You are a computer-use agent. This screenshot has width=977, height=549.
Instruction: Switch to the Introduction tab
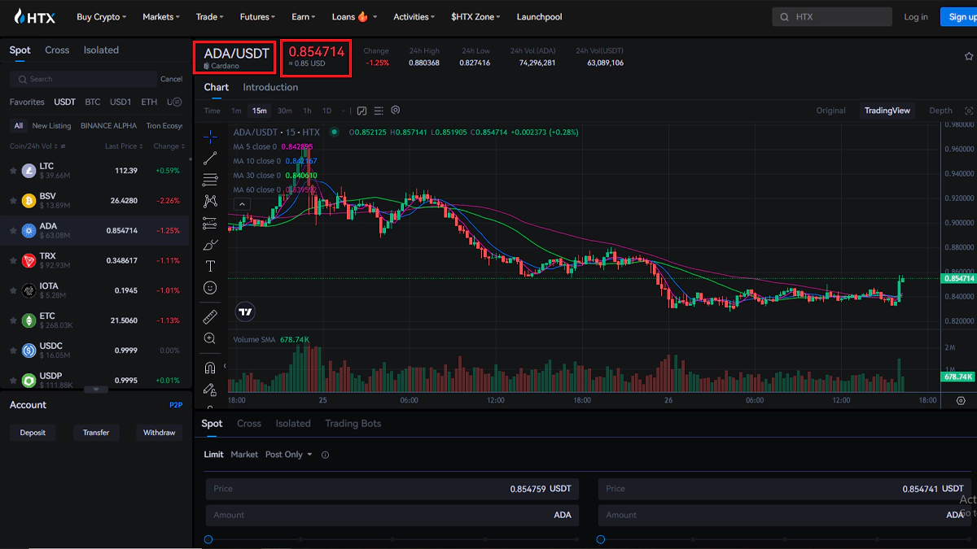(270, 87)
